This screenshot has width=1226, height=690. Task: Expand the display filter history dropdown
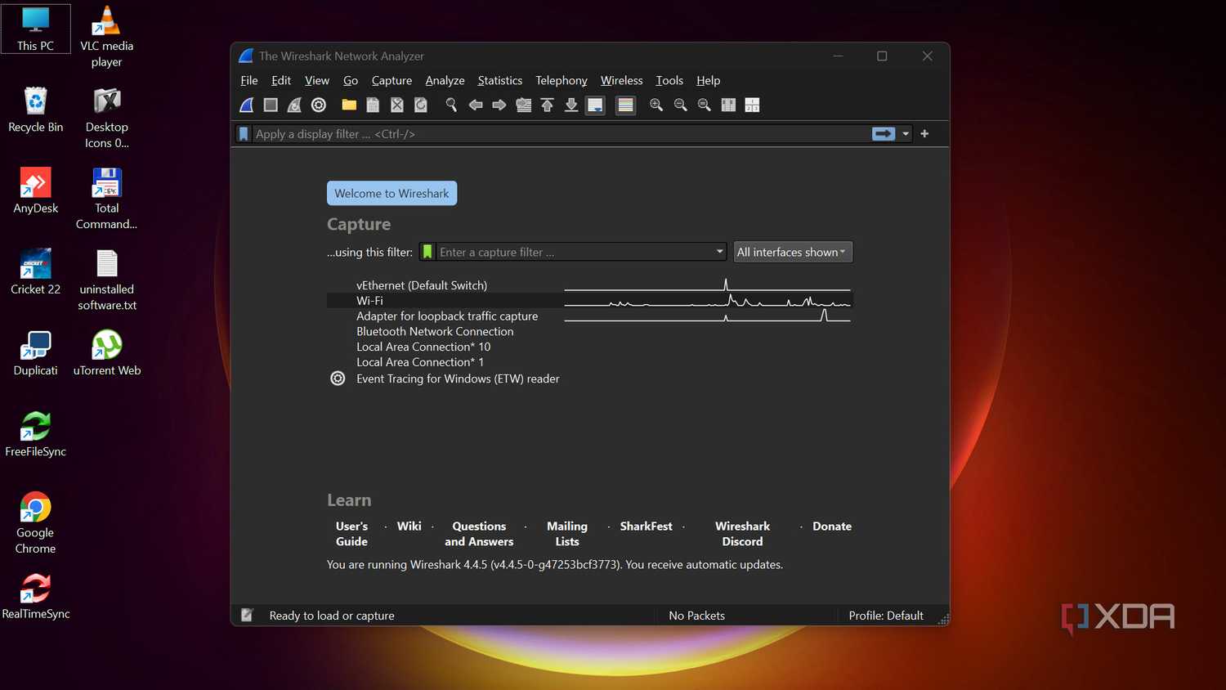point(906,134)
